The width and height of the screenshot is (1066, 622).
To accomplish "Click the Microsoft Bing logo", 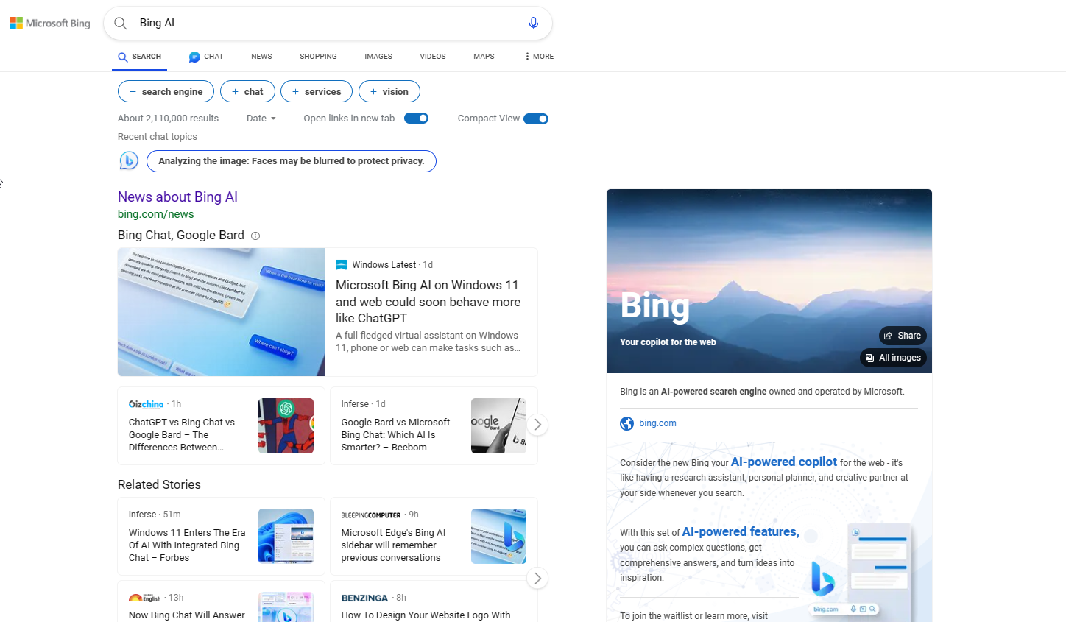I will 49,23.
